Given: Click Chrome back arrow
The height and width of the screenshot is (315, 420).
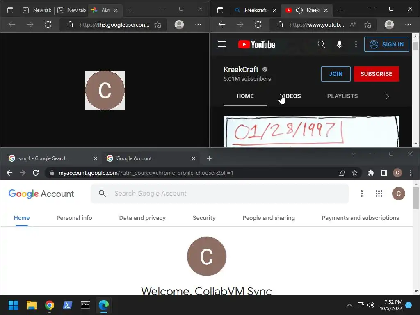Looking at the screenshot, I should coord(9,173).
